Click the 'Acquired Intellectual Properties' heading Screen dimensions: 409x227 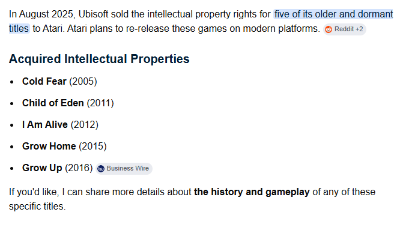tap(99, 59)
